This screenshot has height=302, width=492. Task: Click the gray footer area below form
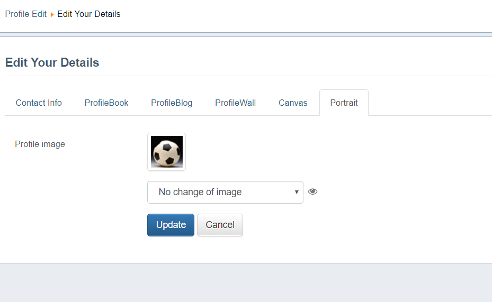(x=246, y=282)
